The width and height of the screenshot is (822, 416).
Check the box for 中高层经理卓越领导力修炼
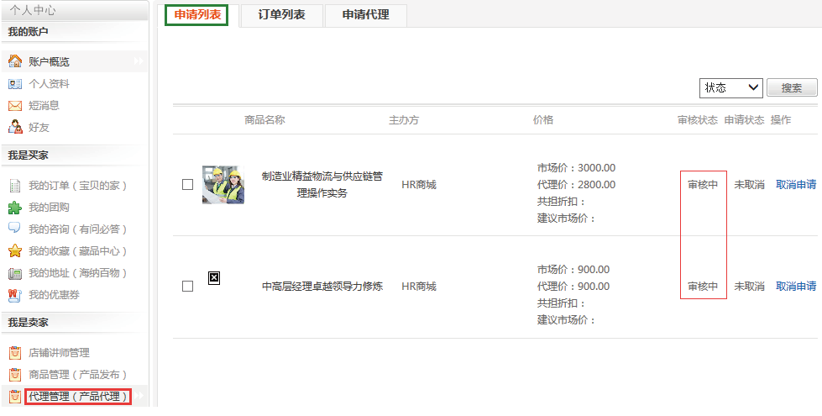coord(188,287)
